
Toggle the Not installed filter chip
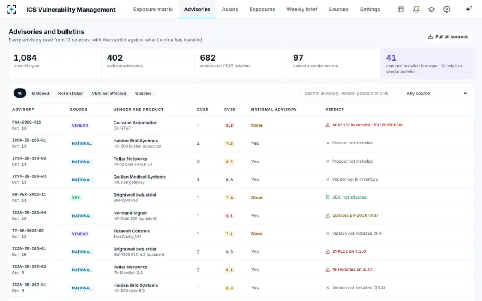pyautogui.click(x=70, y=93)
